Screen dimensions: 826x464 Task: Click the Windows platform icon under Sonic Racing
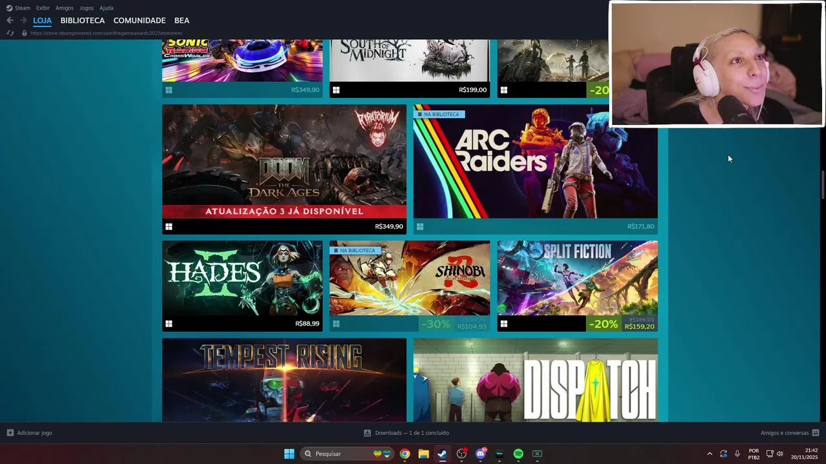[x=168, y=90]
